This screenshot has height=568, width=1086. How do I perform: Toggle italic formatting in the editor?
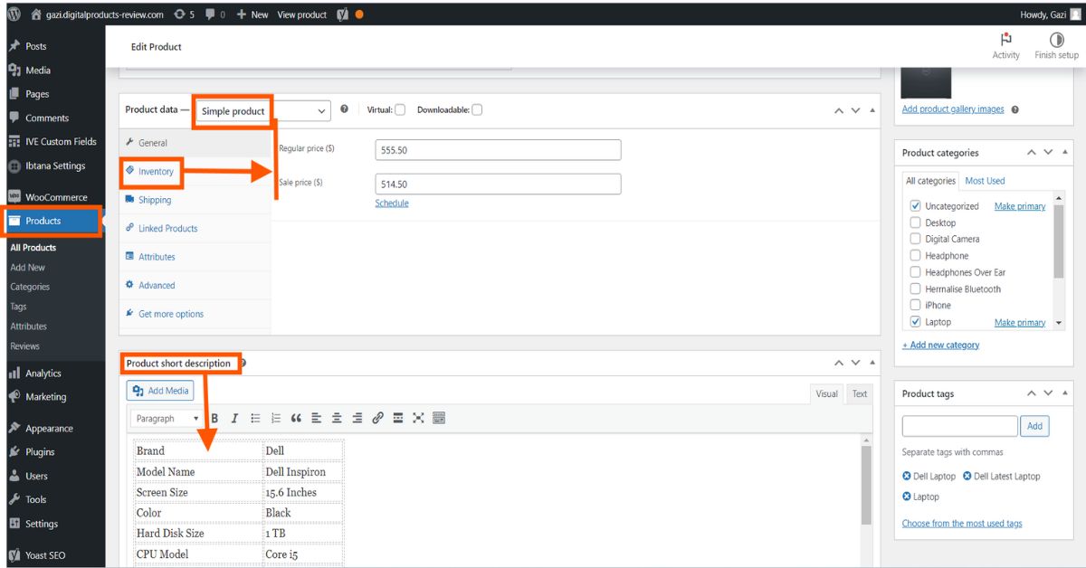pos(234,419)
